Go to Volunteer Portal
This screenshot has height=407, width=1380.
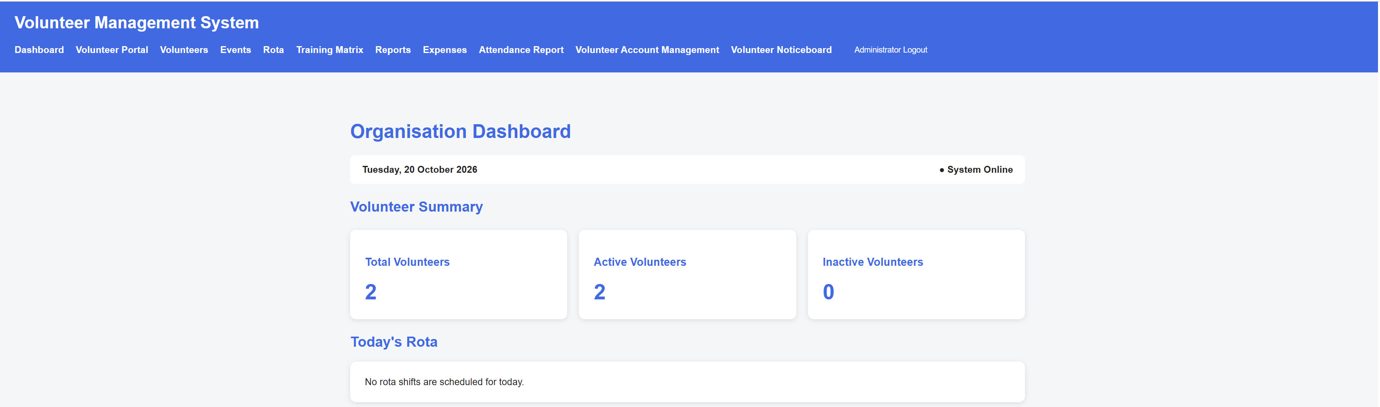pos(112,50)
